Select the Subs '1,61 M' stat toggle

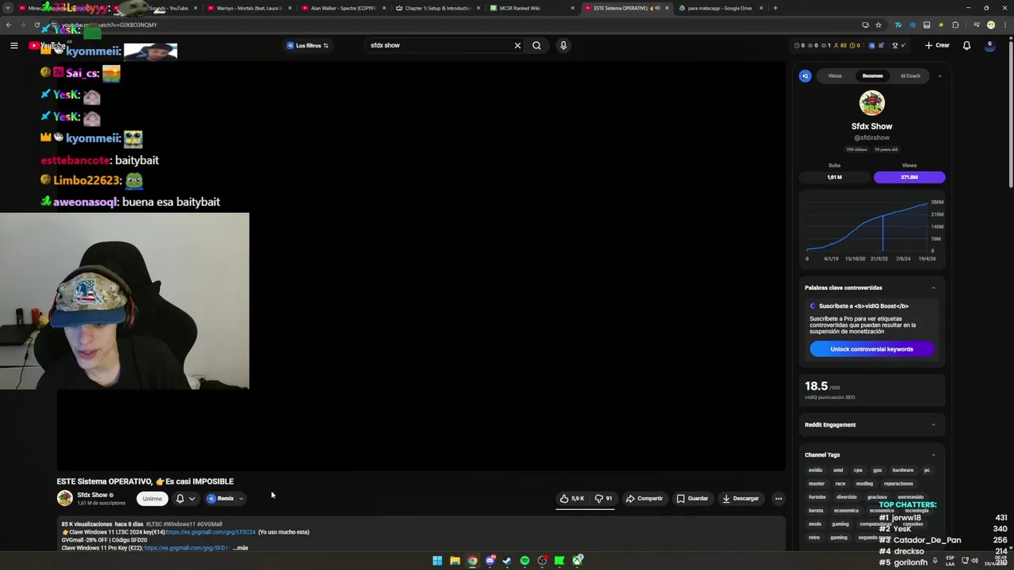(x=835, y=177)
